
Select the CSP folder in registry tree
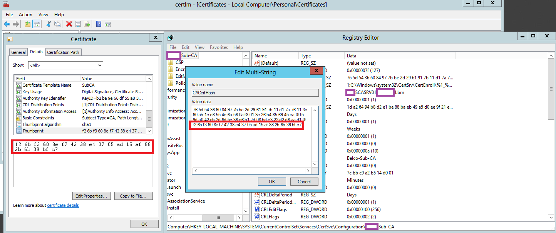pyautogui.click(x=179, y=62)
